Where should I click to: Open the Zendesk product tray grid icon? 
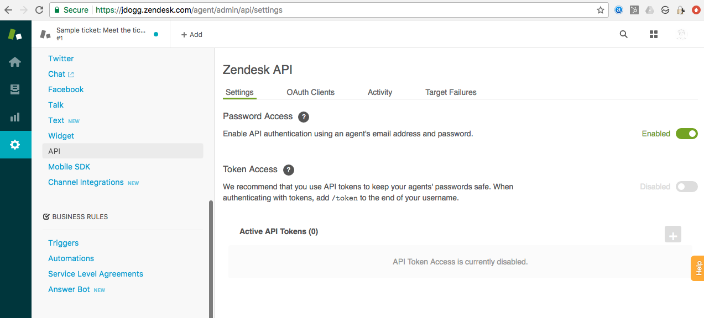click(653, 34)
